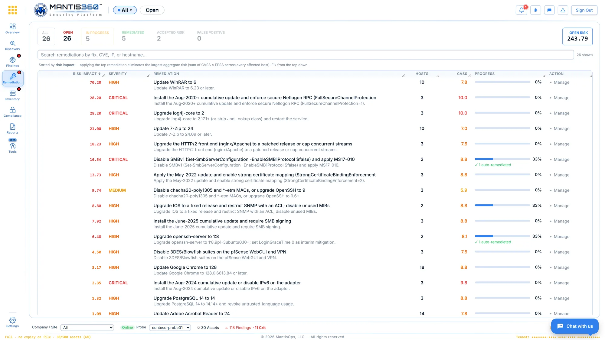
Task: Go to Overview in sidebar
Action: pos(12,29)
